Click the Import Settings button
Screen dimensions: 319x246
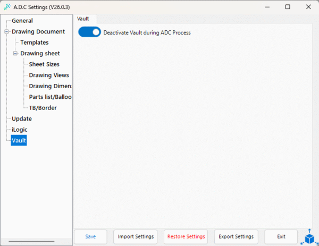pos(136,236)
